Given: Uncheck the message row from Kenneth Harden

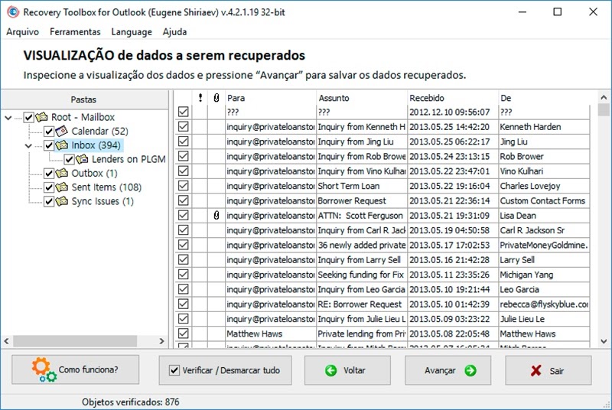Looking at the screenshot, I should coord(184,127).
